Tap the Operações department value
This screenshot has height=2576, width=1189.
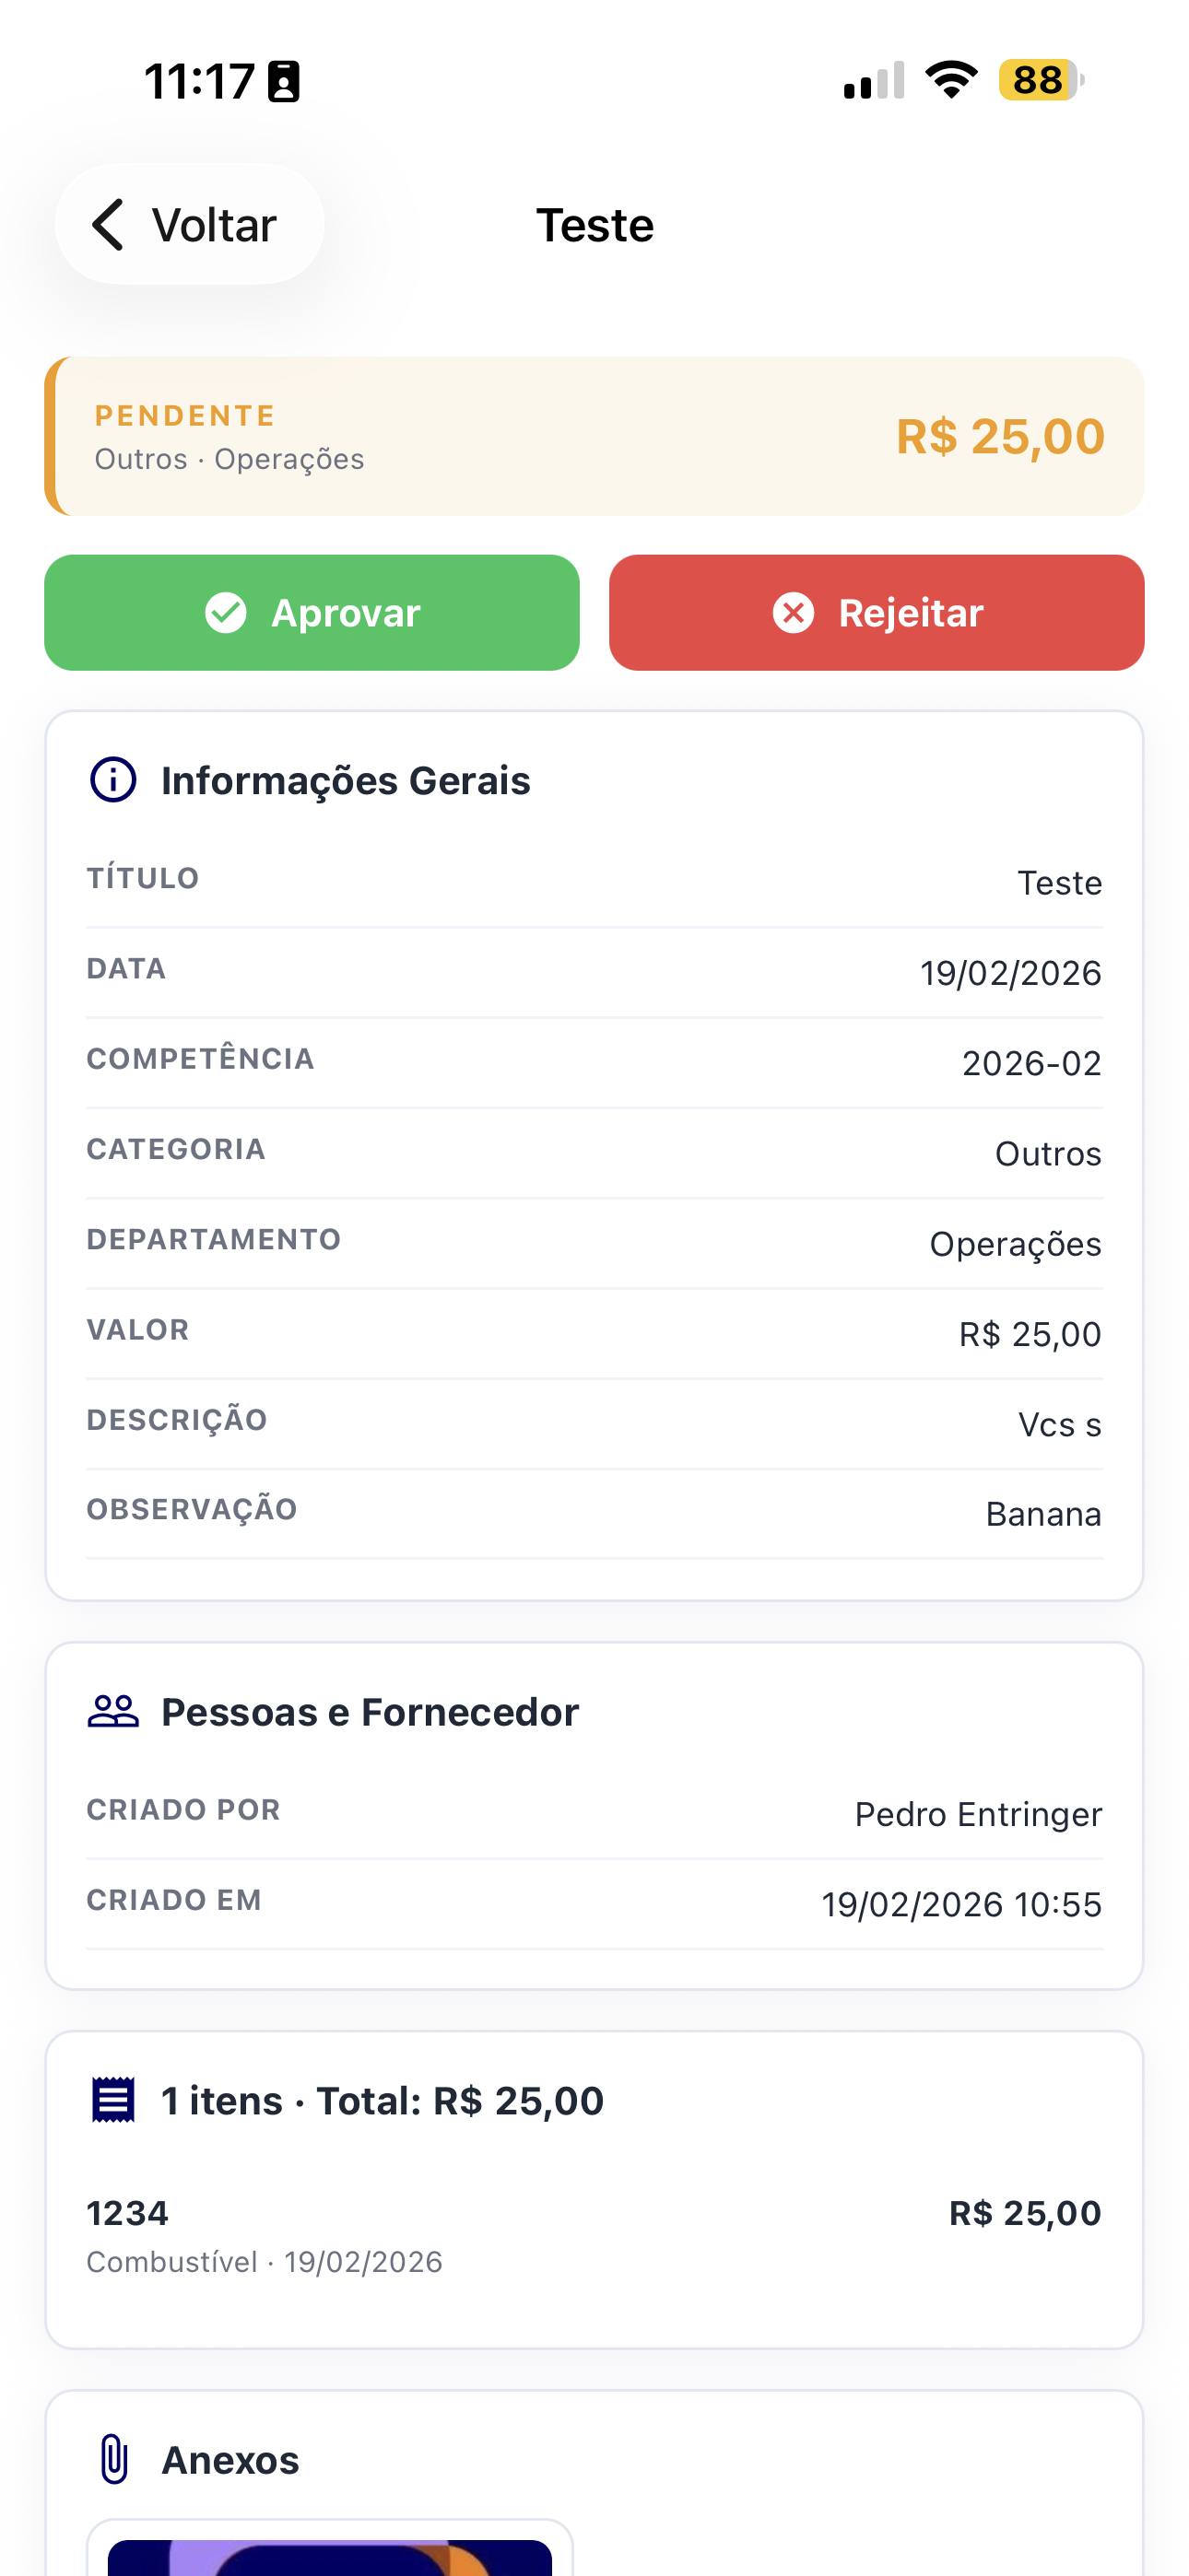click(1015, 1244)
